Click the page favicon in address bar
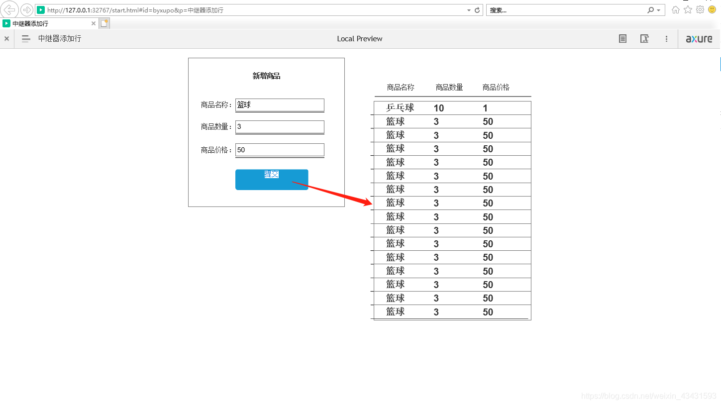The height and width of the screenshot is (405, 721). click(41, 10)
